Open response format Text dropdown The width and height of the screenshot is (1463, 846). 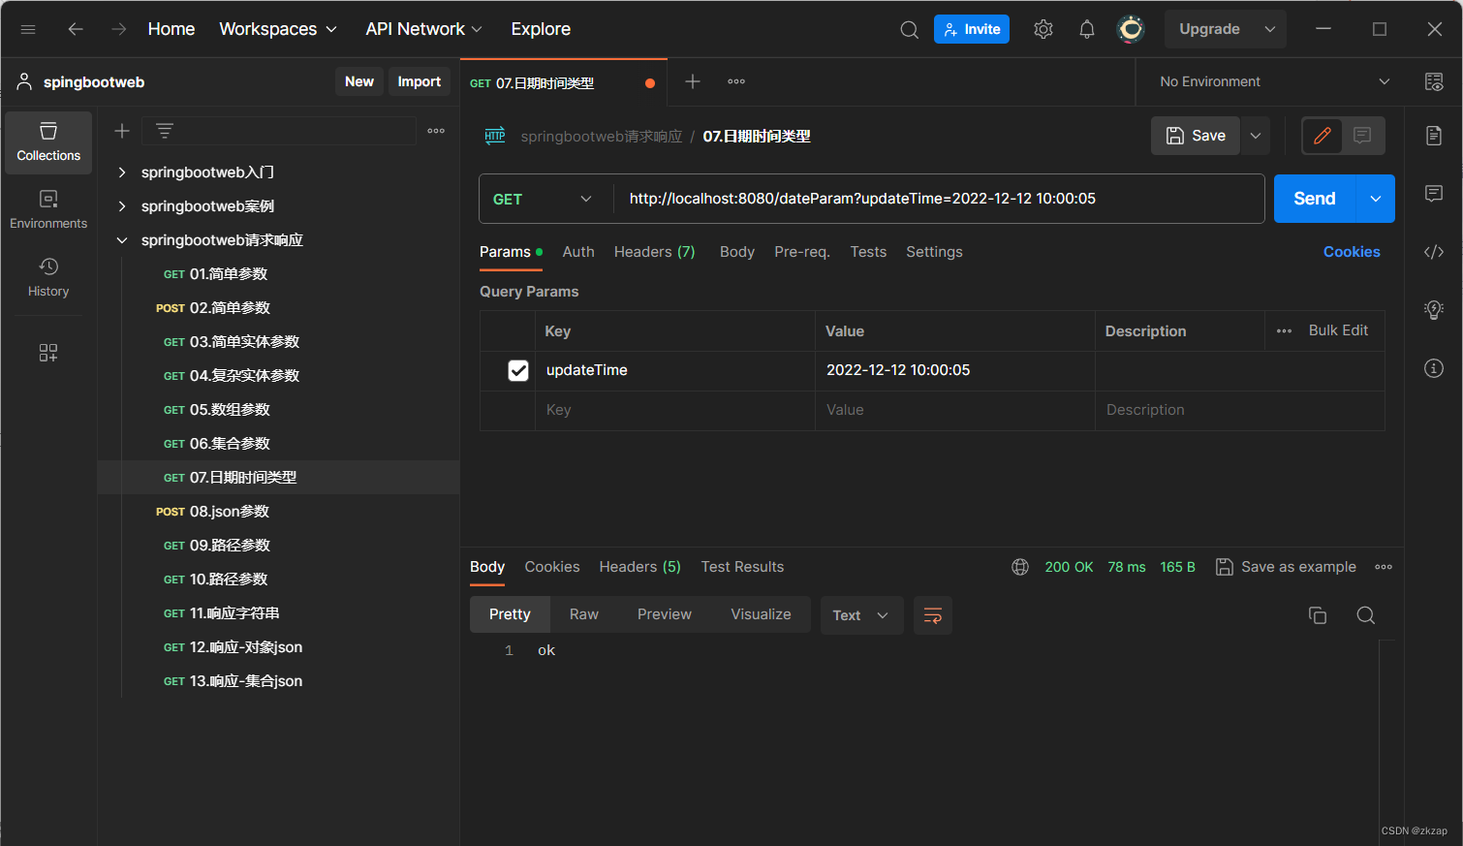pos(861,615)
